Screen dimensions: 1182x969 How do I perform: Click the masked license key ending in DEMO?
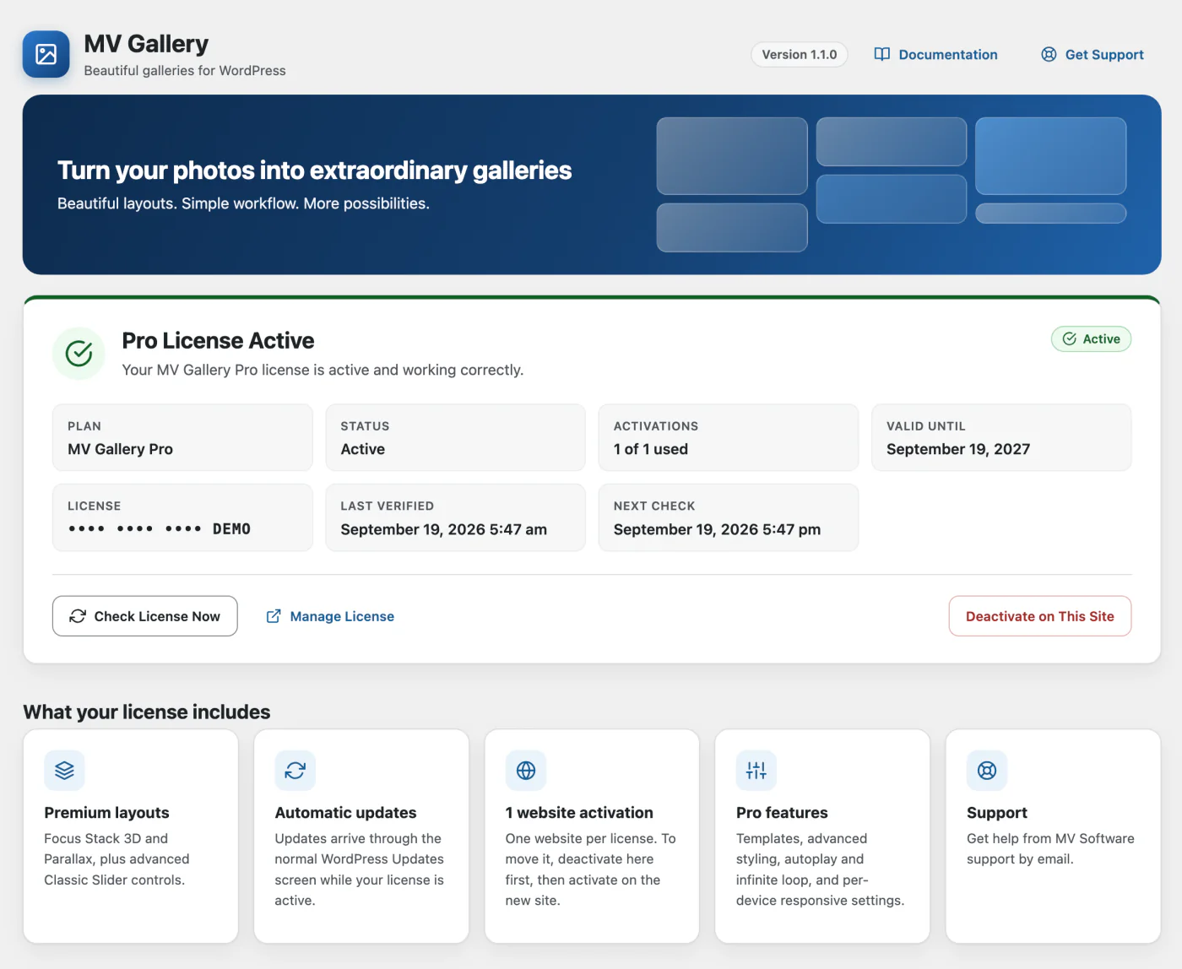160,529
